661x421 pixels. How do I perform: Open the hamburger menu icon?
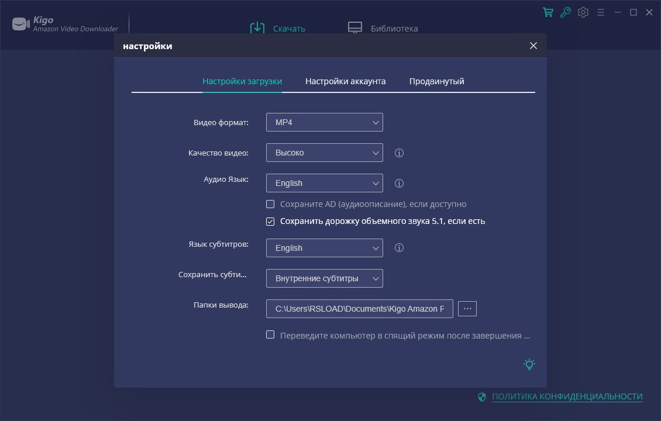tap(601, 12)
